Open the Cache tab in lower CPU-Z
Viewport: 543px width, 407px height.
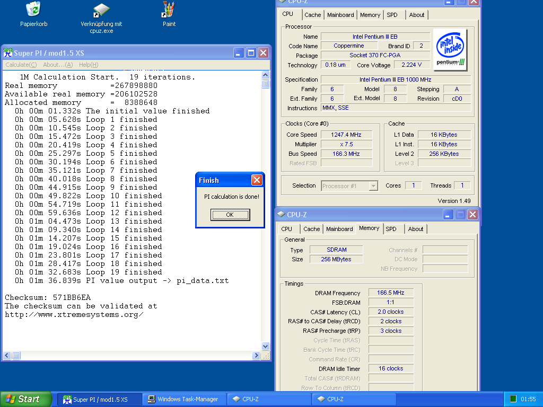coord(312,229)
